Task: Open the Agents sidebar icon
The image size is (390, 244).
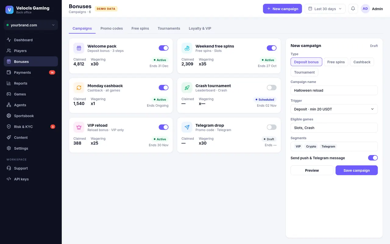Action: point(9,105)
